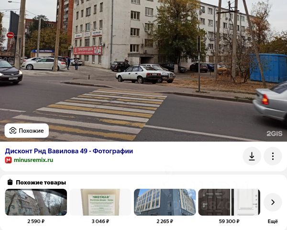Find similar images with Похожие button
287x230 pixels.
pos(27,131)
